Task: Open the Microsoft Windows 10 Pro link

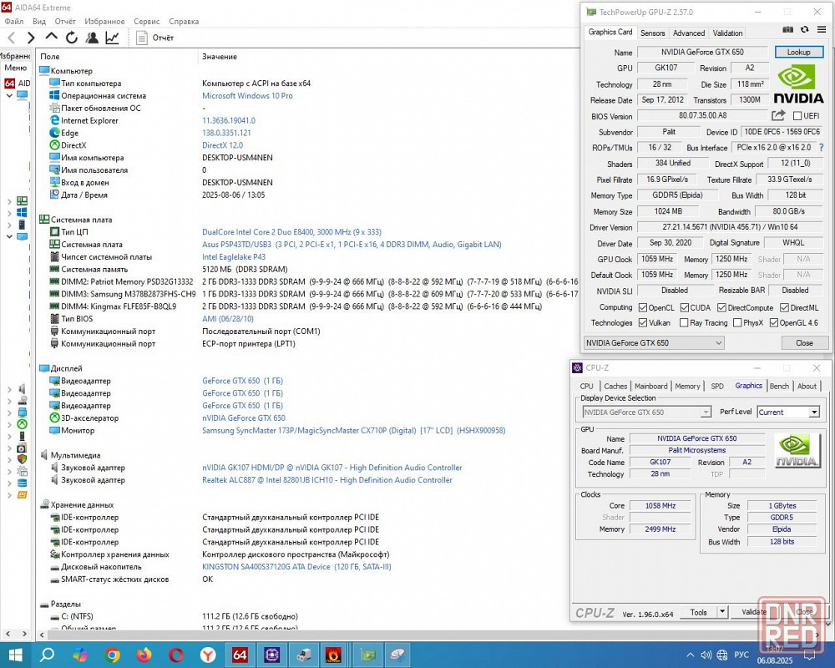Action: [x=247, y=96]
